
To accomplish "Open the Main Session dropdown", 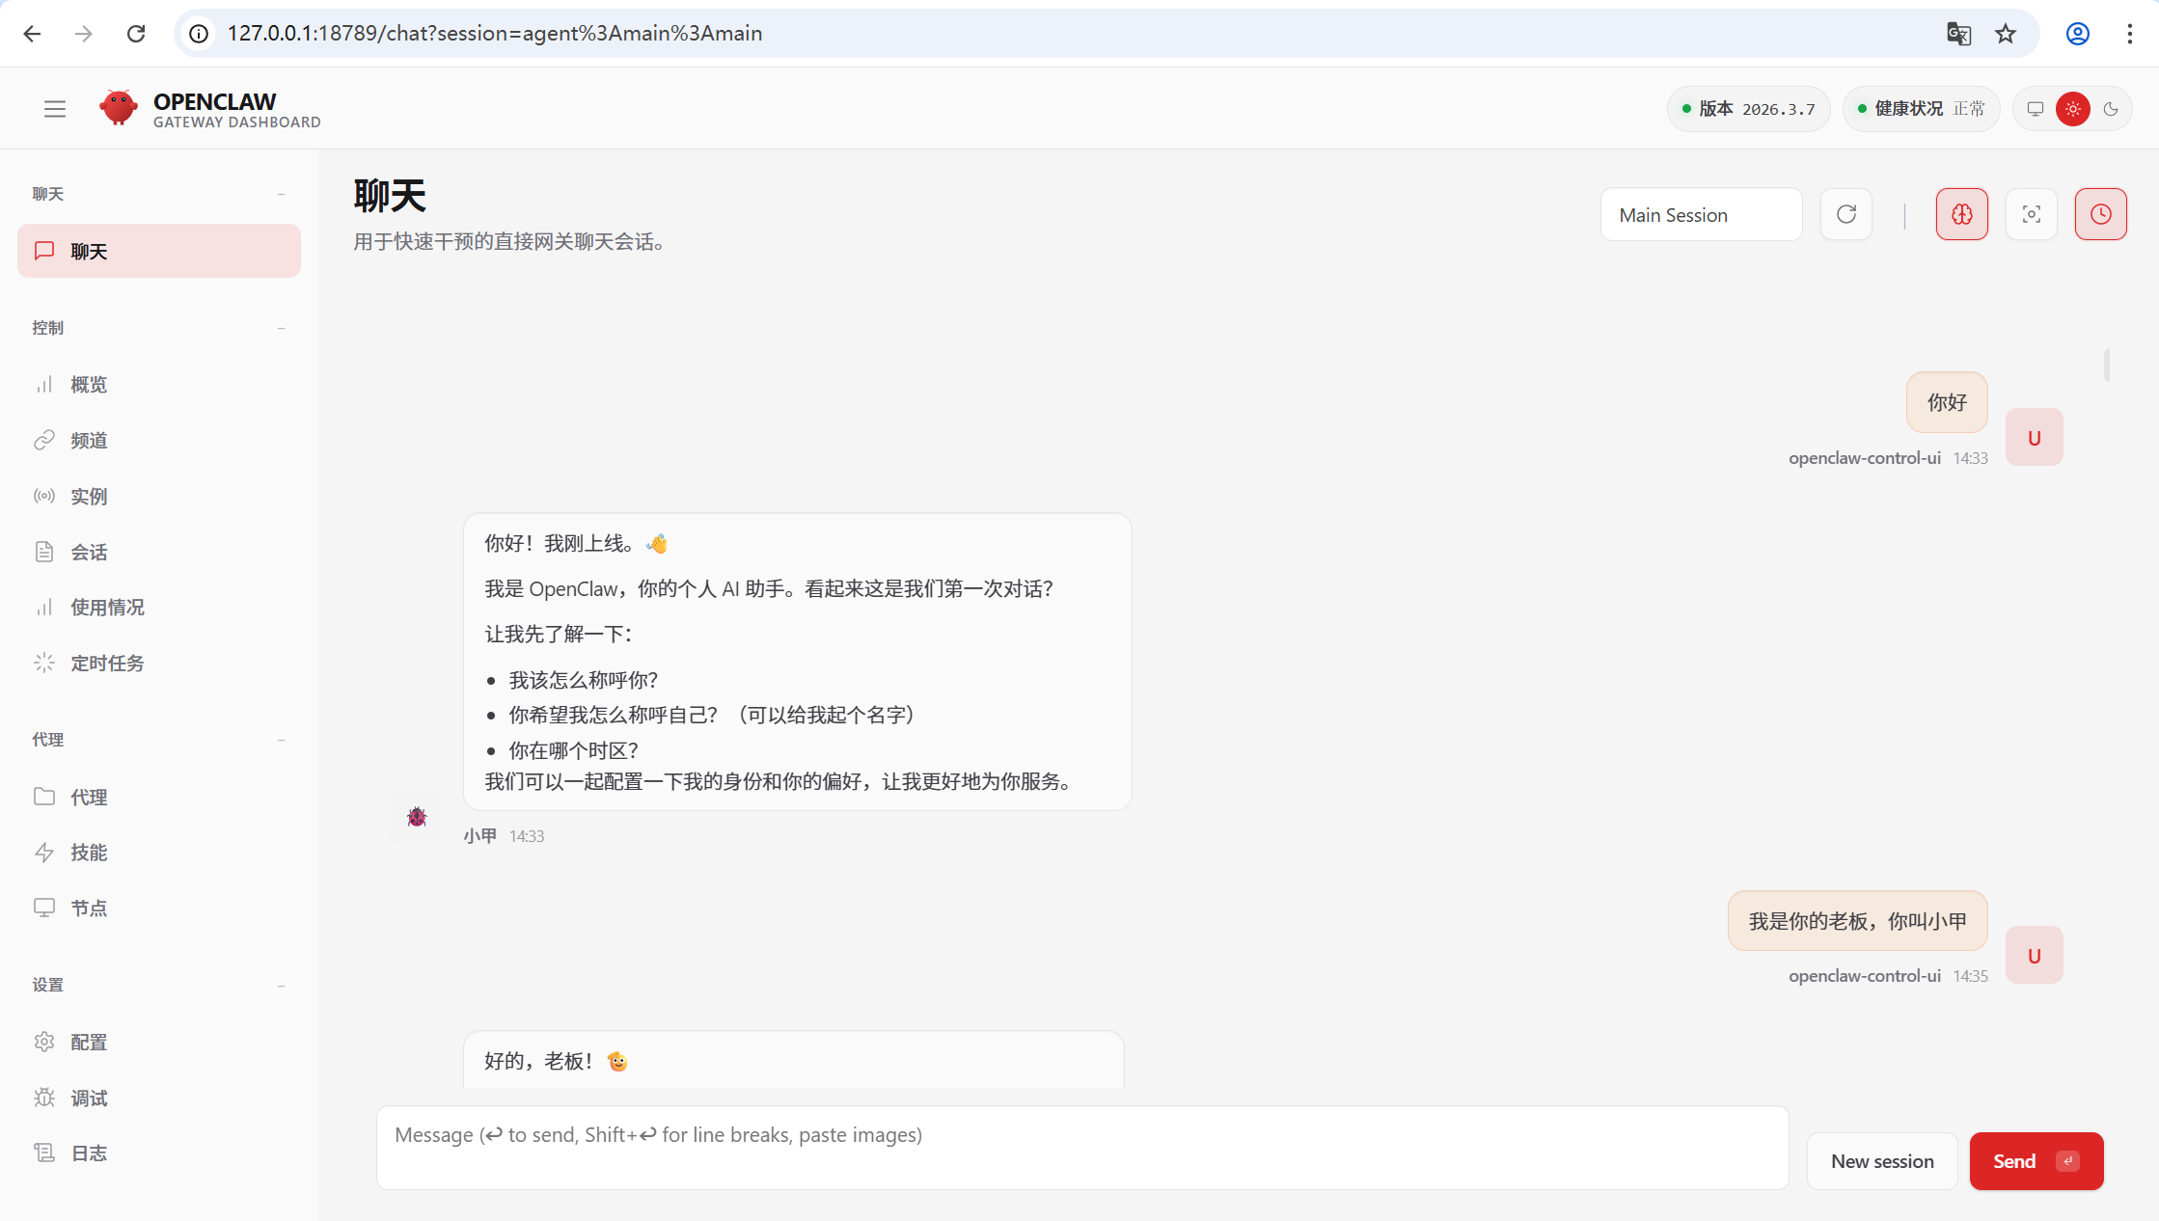I will (1701, 214).
